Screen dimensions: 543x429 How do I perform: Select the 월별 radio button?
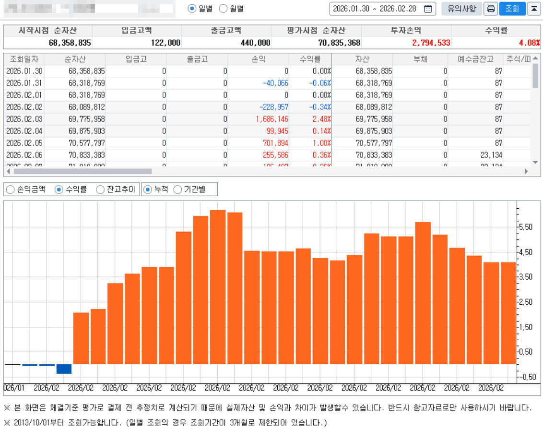[224, 9]
